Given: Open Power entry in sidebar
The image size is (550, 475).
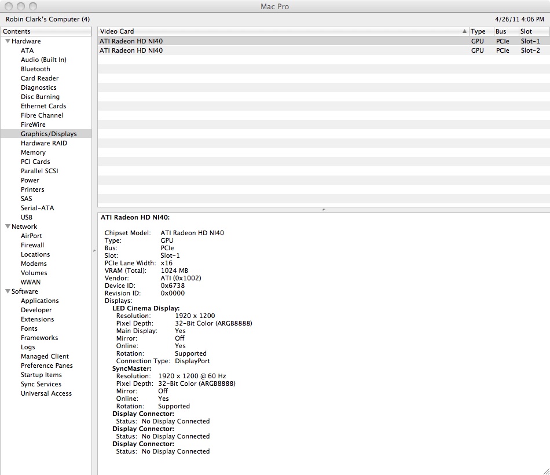Looking at the screenshot, I should 30,181.
